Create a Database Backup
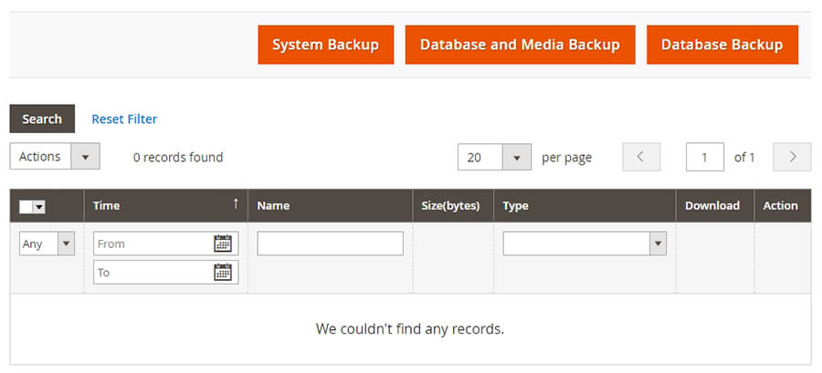The image size is (822, 373). (722, 45)
